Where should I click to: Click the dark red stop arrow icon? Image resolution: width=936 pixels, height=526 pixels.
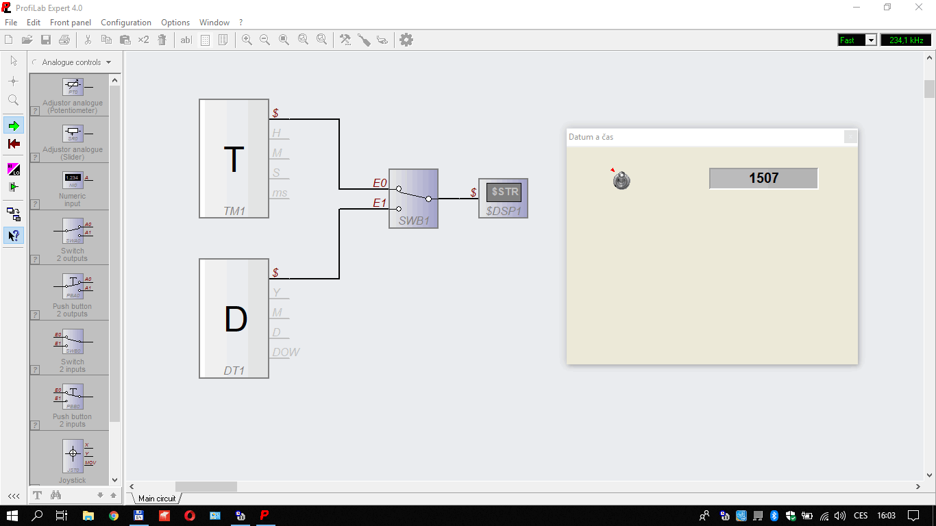(13, 144)
